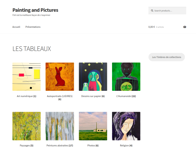
Task: Open the green L'Humanoide painting thumbnail
Action: 126,77
